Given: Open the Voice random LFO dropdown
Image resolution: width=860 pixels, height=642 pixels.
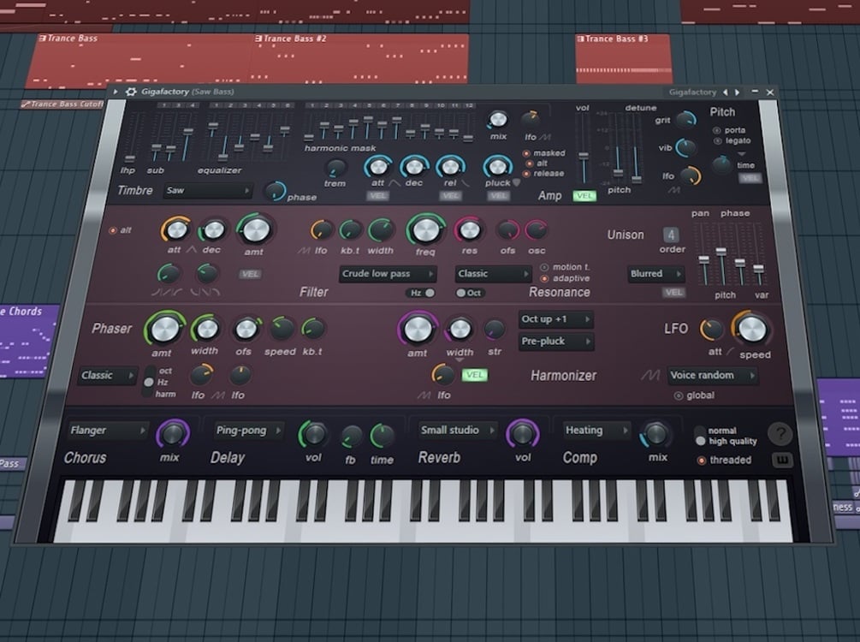Looking at the screenshot, I should click(713, 375).
